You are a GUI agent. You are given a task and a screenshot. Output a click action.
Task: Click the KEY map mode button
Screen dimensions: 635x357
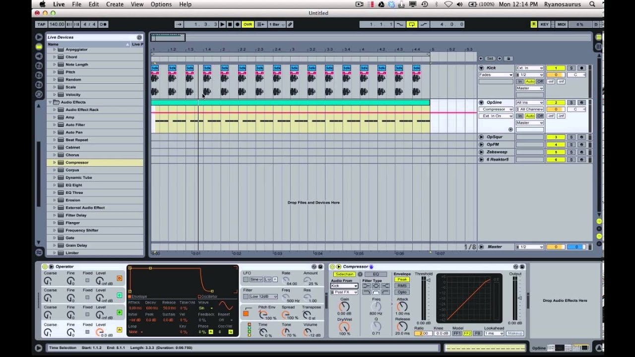[544, 24]
